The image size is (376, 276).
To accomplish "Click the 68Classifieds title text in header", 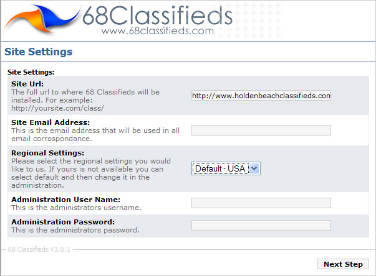I will click(157, 14).
